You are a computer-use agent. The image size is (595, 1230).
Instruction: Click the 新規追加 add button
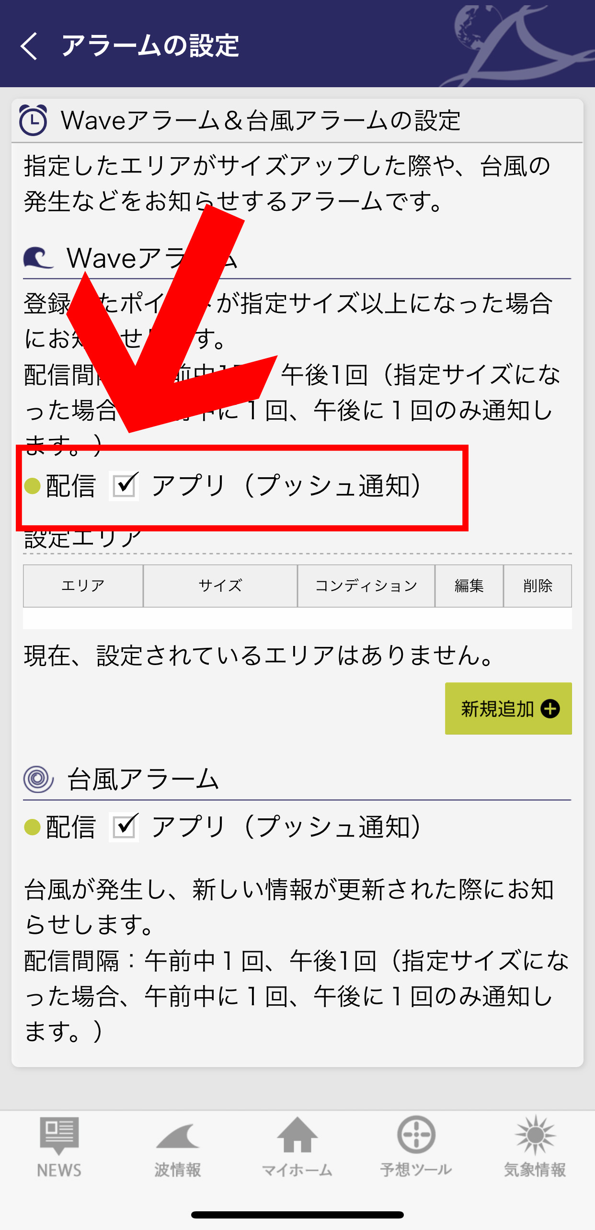pyautogui.click(x=508, y=709)
